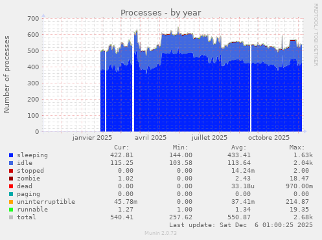Click the 'Last update' timestamp line
The image size is (322, 240).
pyautogui.click(x=241, y=225)
